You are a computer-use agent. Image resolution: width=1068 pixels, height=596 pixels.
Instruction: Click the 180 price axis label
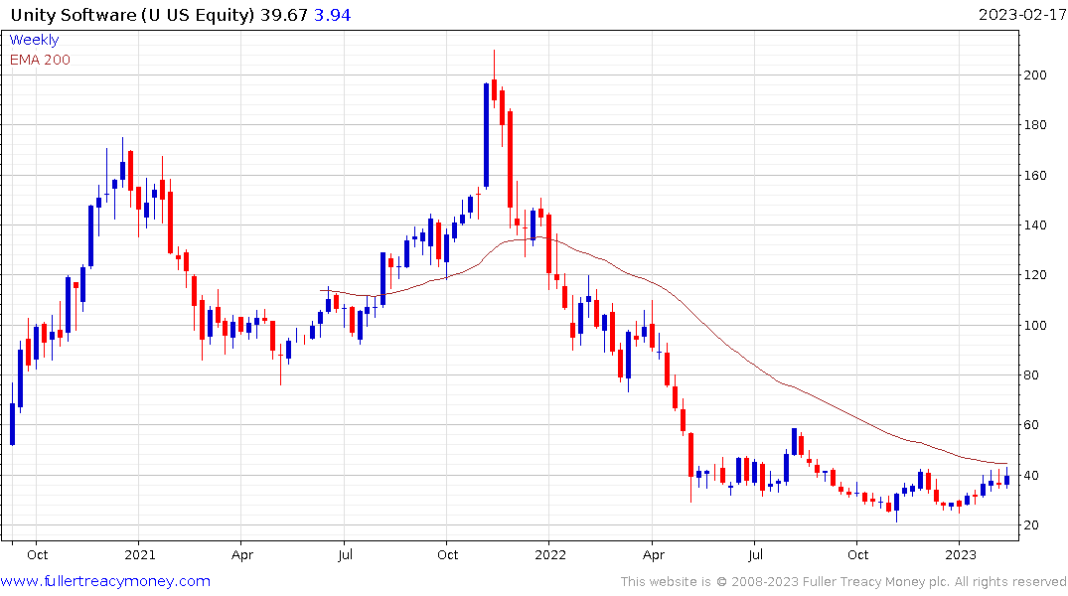pyautogui.click(x=1035, y=124)
